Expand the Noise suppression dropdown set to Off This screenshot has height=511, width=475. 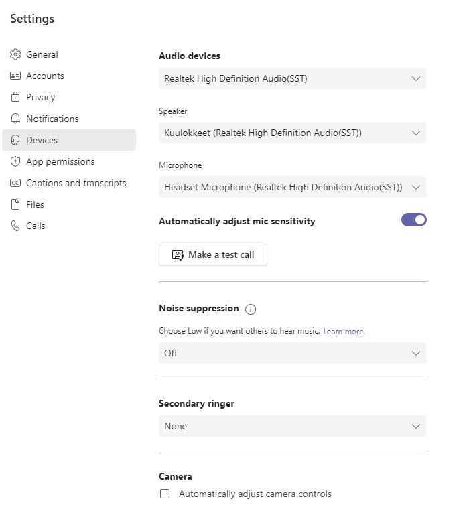pos(292,353)
